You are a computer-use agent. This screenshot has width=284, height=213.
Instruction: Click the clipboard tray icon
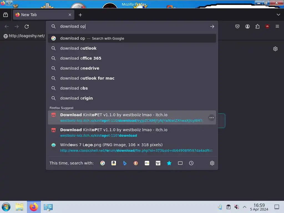point(229,207)
